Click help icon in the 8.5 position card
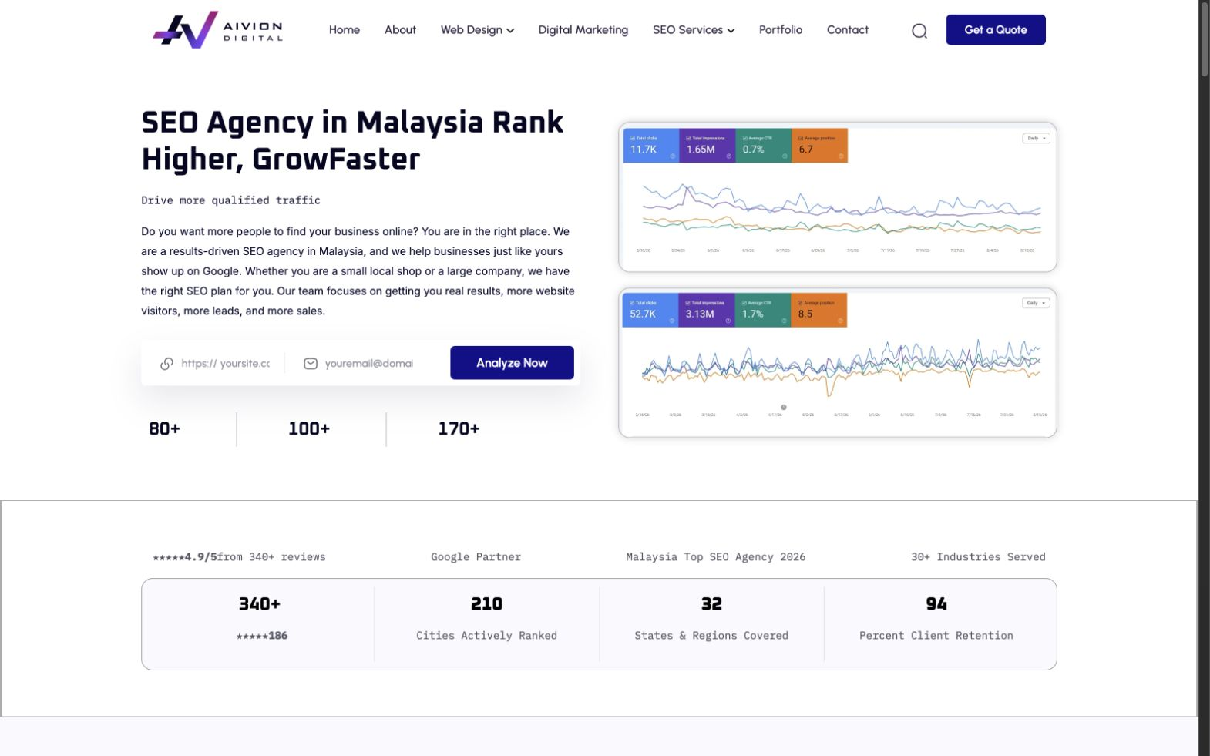Viewport: 1210px width, 756px height. click(840, 321)
